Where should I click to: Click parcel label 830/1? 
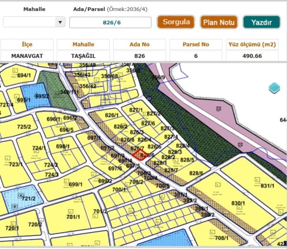[238, 203]
